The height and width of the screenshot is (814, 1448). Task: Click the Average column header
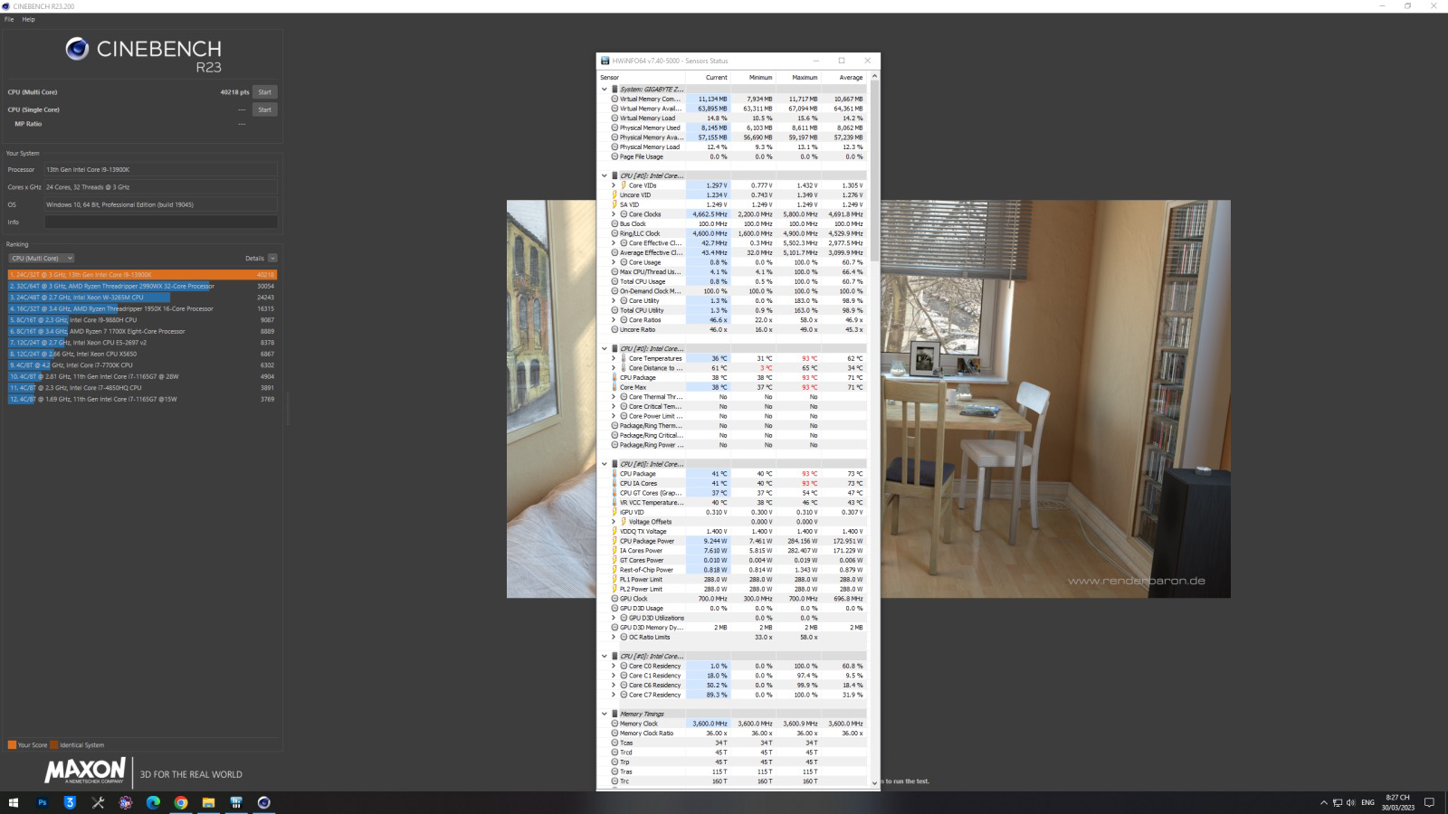(x=843, y=78)
